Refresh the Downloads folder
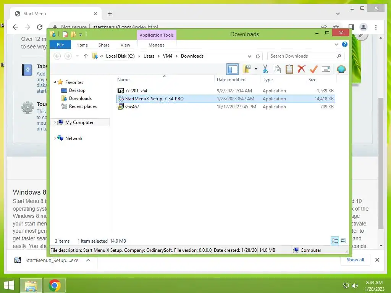Screen dimensions: 391x293 (x=258, y=56)
